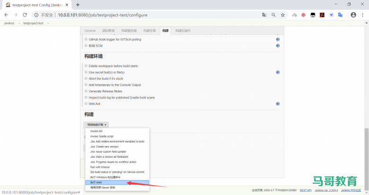Enable Abort the build if it's stuck
Image resolution: width=369 pixels, height=195 pixels.
[x=86, y=78]
